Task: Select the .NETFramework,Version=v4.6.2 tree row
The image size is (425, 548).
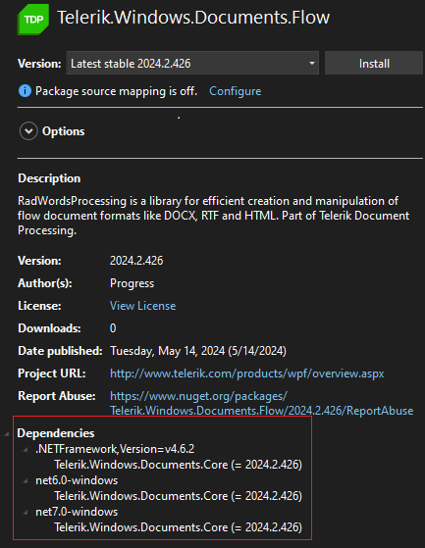Action: [115, 449]
